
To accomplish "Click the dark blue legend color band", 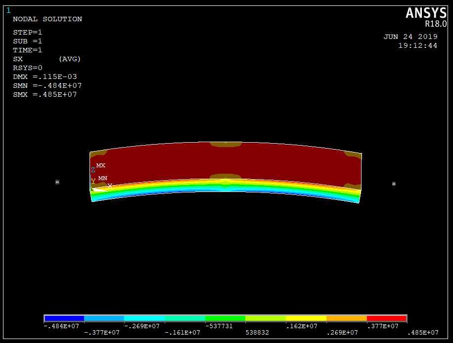I will coord(64,318).
